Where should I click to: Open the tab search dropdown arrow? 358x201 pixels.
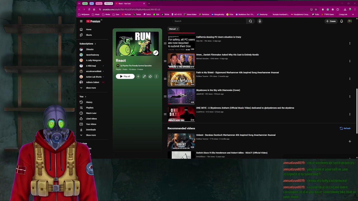79,4
